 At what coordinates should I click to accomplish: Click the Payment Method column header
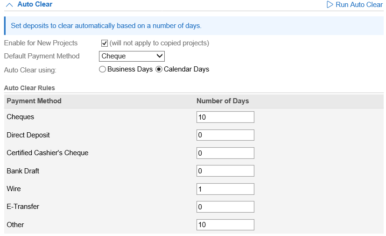point(34,101)
